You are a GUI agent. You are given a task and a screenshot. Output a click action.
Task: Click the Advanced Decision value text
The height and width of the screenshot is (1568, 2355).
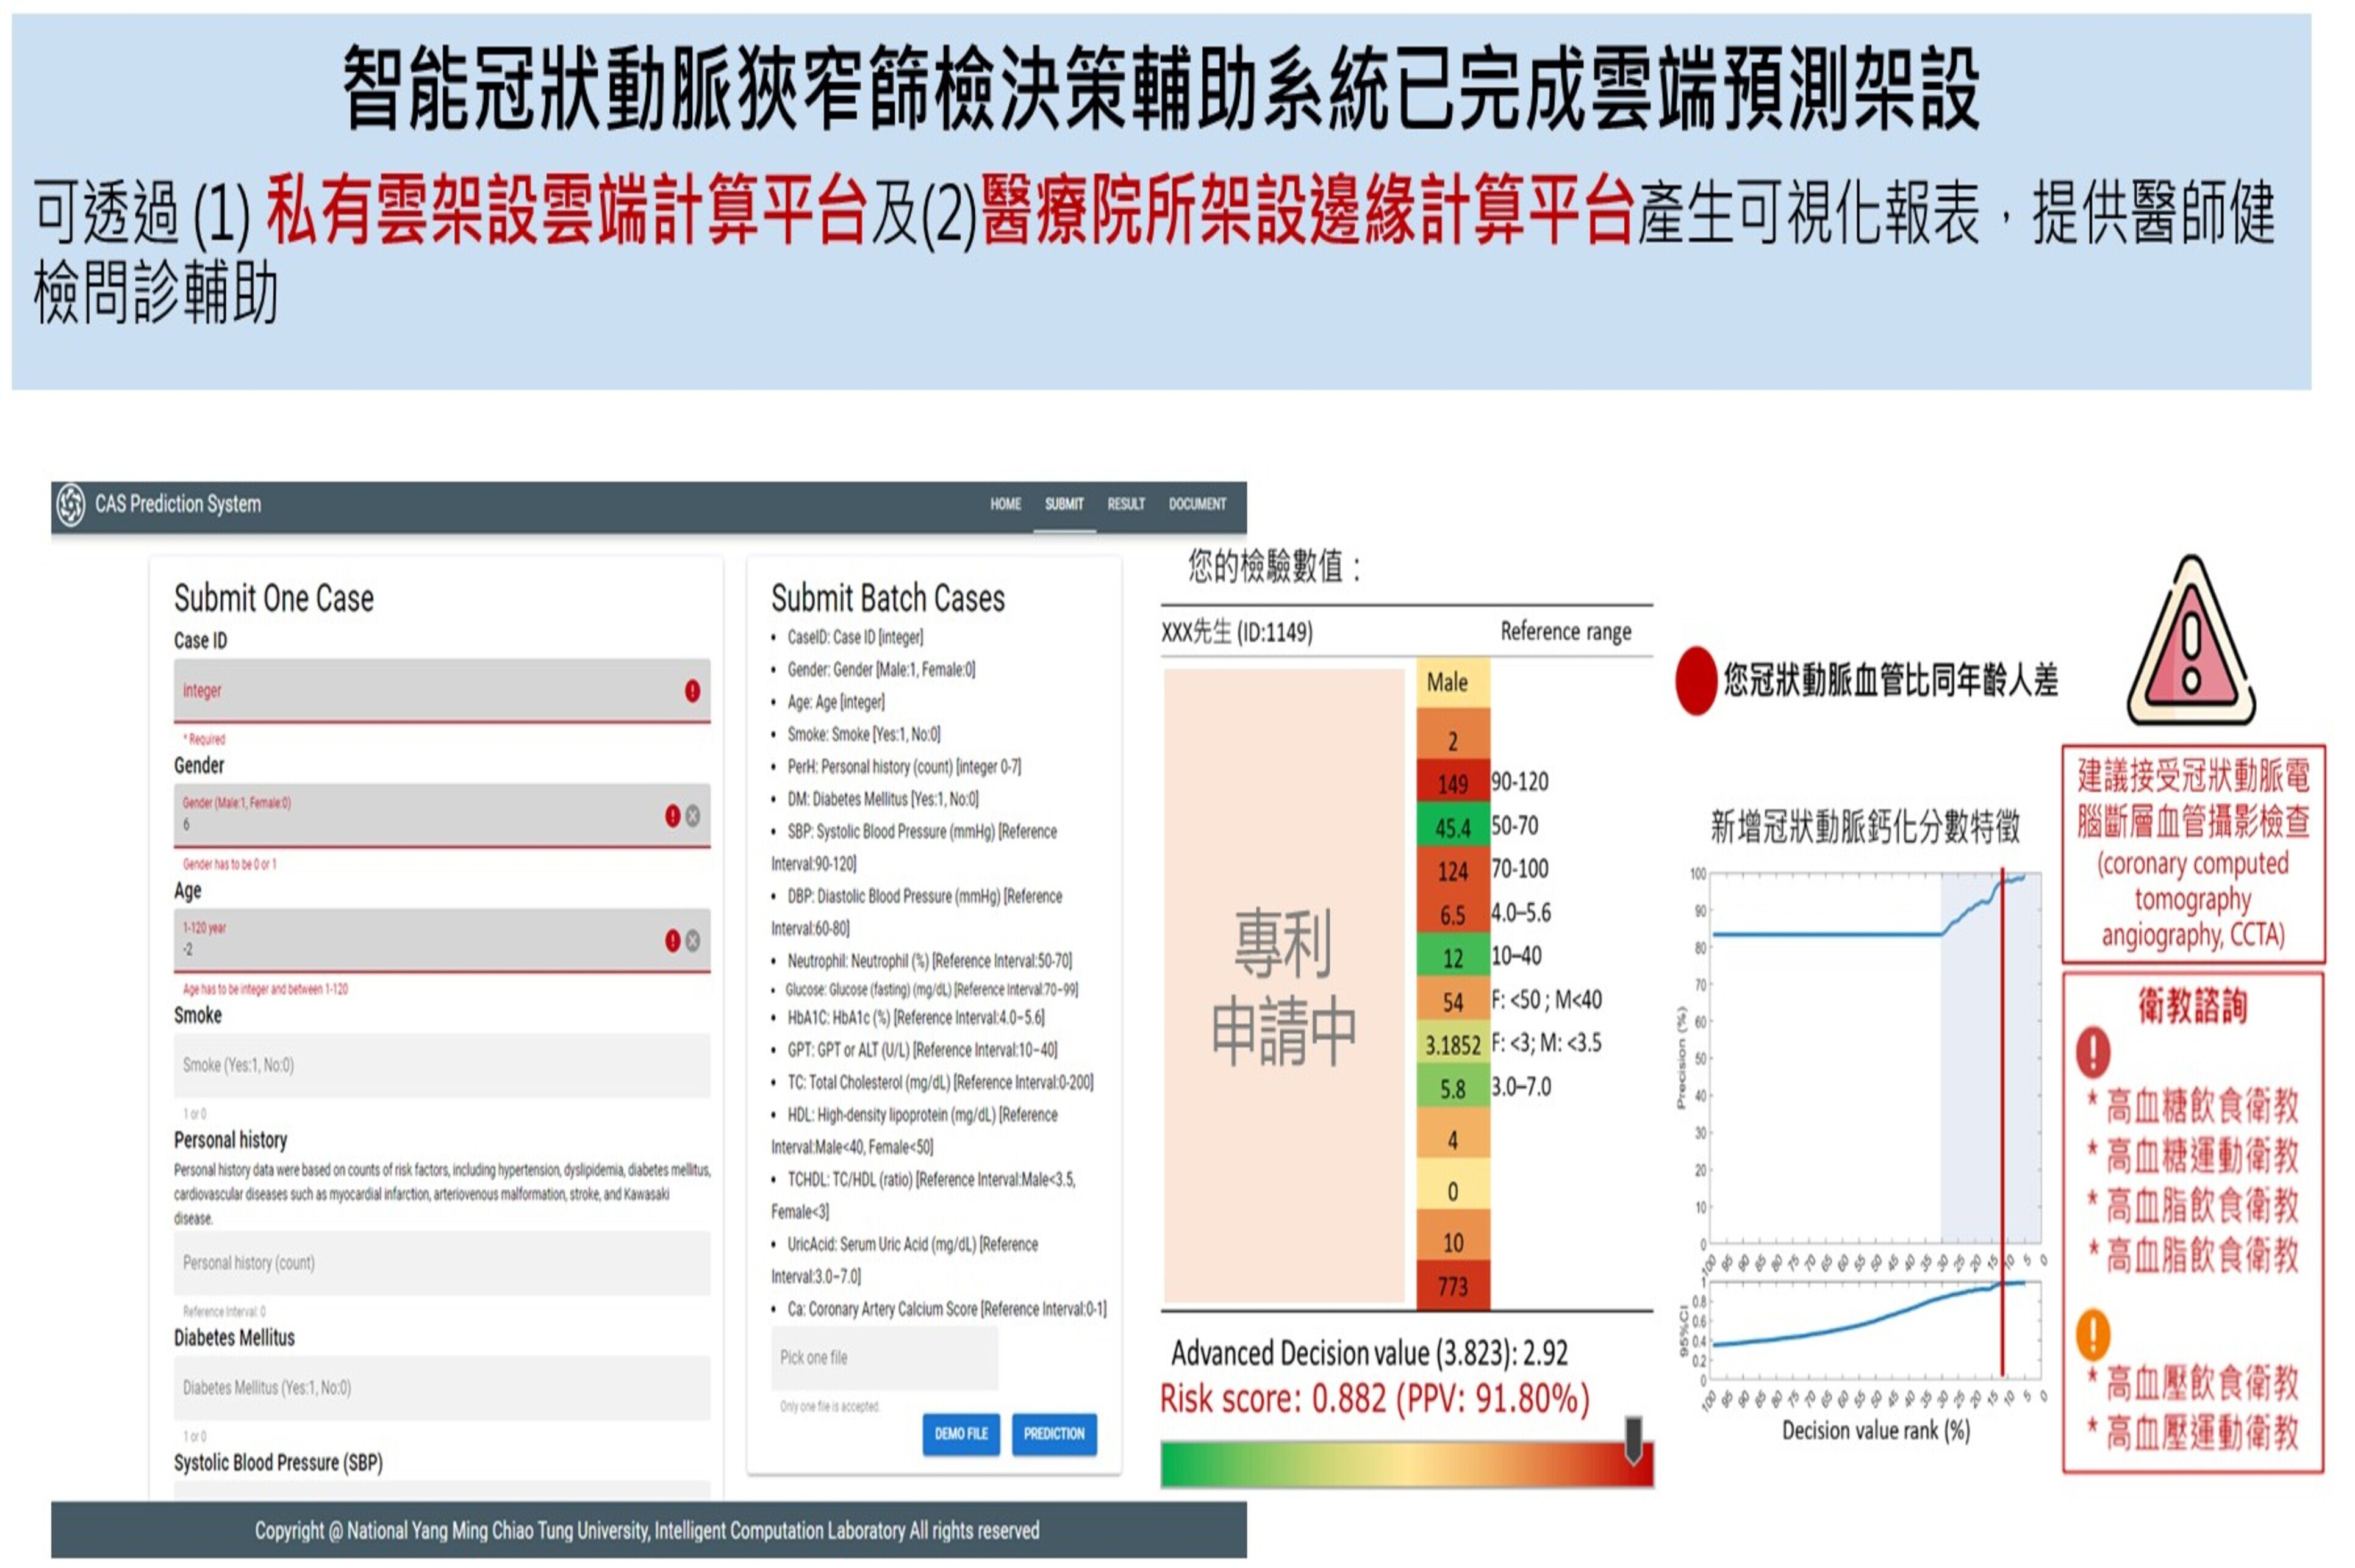1369,1353
